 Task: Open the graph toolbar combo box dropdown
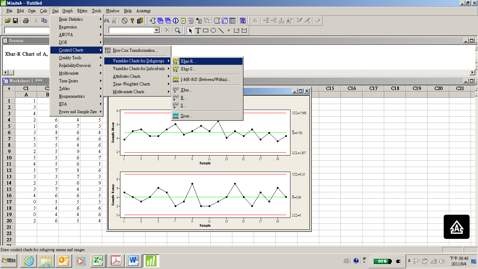point(156,30)
